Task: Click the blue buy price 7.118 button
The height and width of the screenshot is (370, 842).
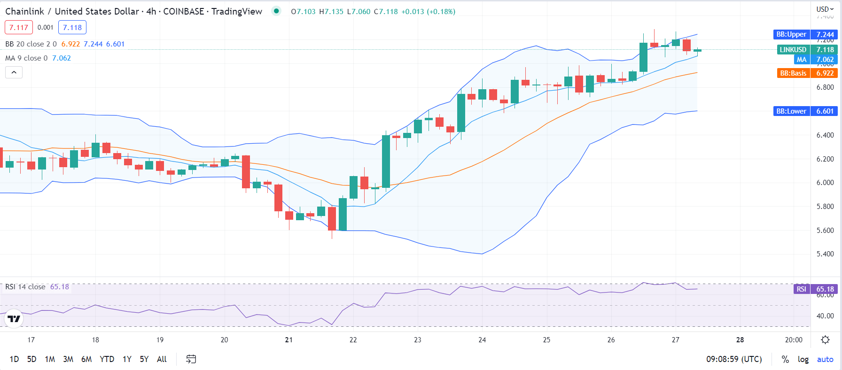Action: 72,27
